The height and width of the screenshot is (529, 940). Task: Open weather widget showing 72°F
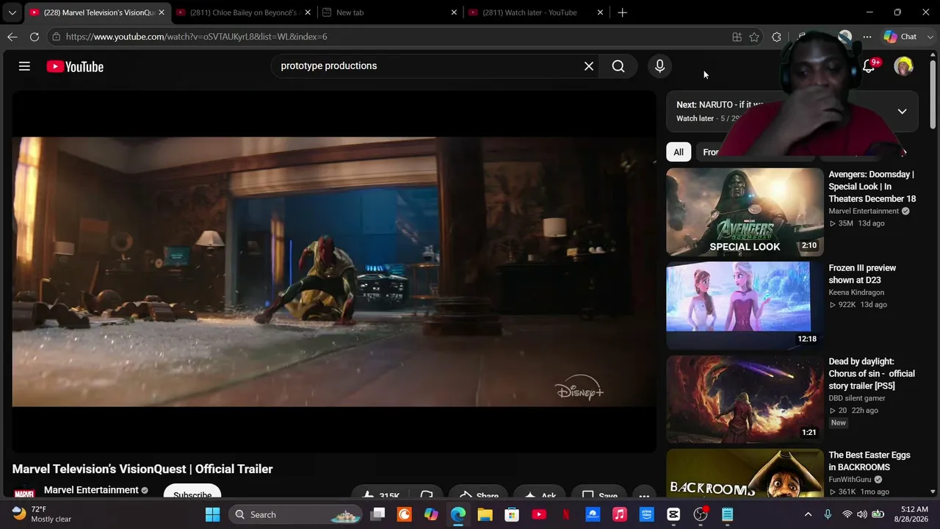click(x=43, y=514)
